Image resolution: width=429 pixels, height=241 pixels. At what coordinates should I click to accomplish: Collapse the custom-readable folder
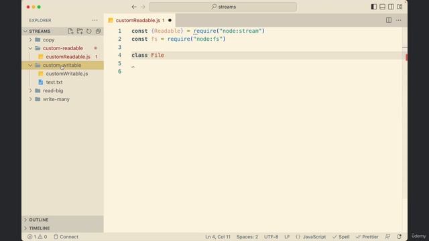pyautogui.click(x=30, y=48)
